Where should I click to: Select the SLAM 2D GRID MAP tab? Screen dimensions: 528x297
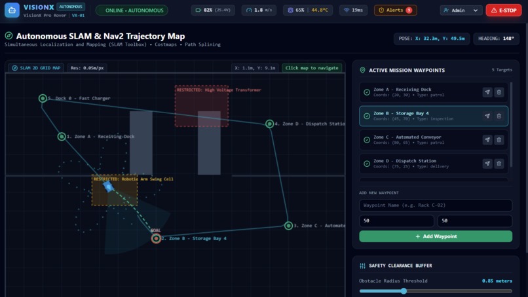(x=37, y=68)
